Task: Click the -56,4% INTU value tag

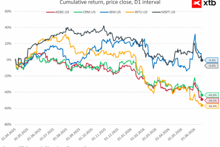Action: coord(212,106)
